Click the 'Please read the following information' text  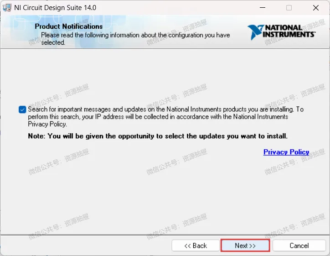pyautogui.click(x=135, y=38)
